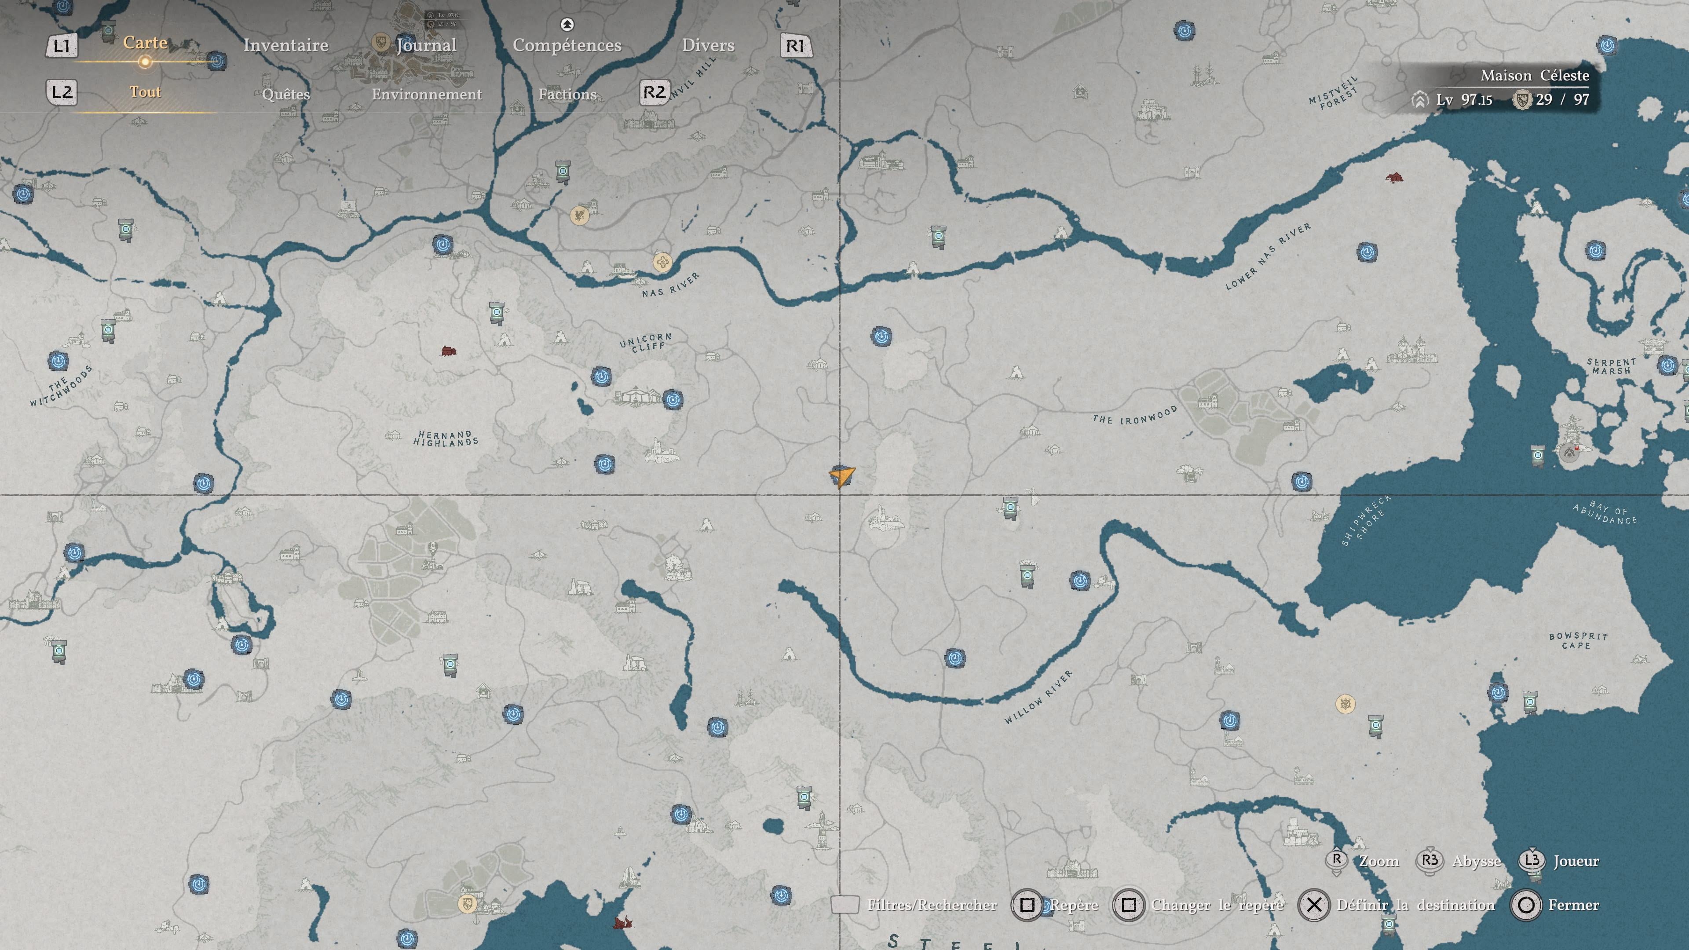Click the emblem icon beside 29 / 97
The width and height of the screenshot is (1689, 950).
pyautogui.click(x=1522, y=100)
